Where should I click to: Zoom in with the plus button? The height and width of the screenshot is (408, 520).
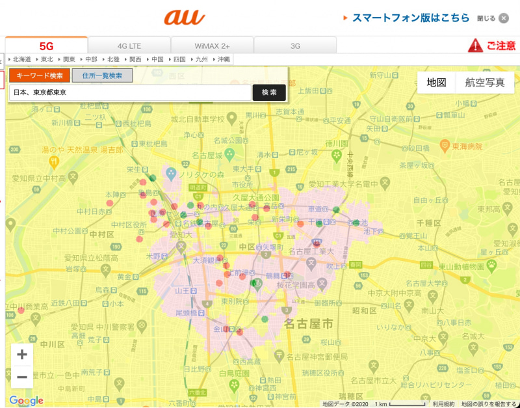click(x=22, y=355)
